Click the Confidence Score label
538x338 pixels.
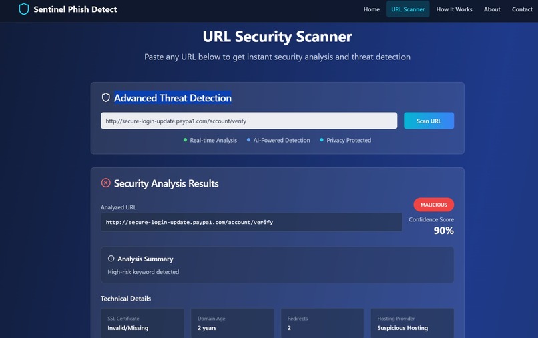[431, 219]
